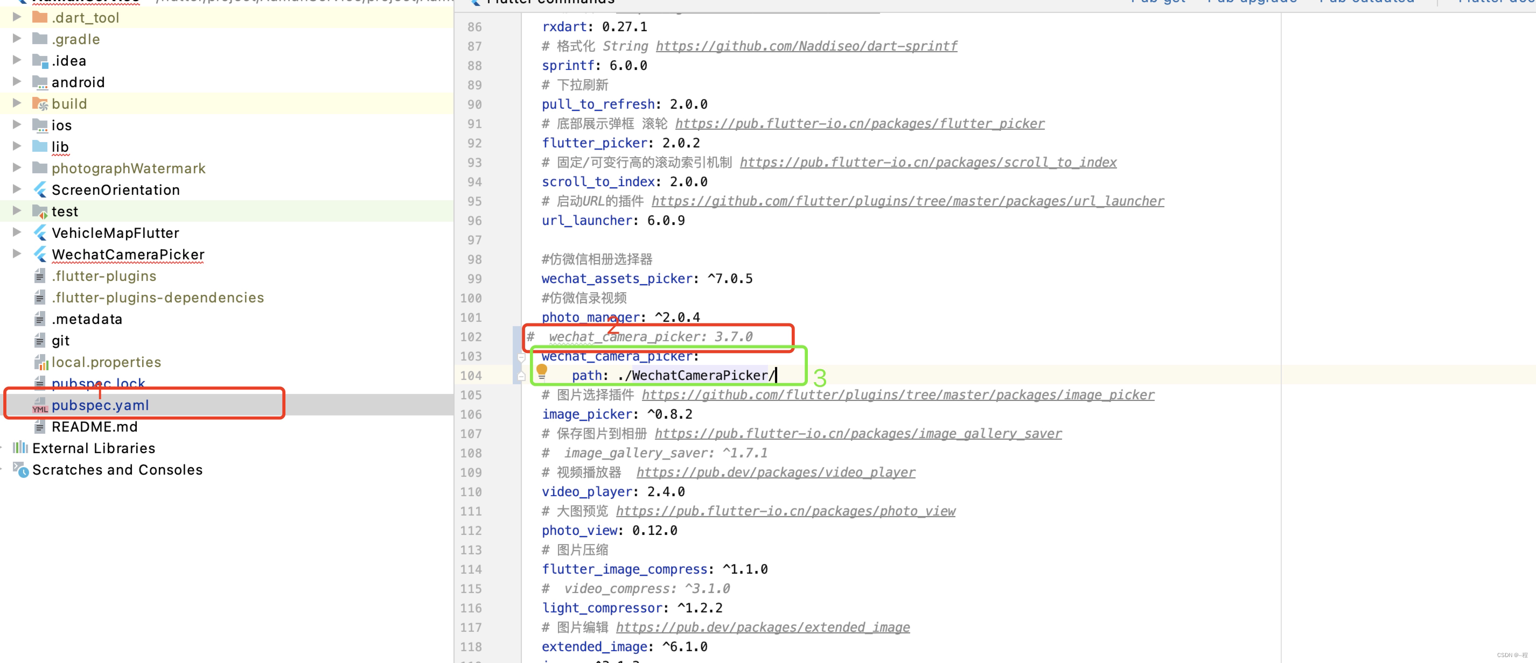Select local.properties in project tree
Image resolution: width=1536 pixels, height=663 pixels.
tap(106, 362)
